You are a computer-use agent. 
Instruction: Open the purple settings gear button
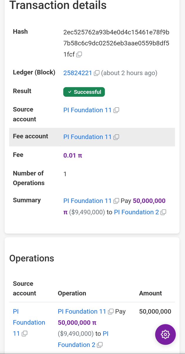coord(165,334)
